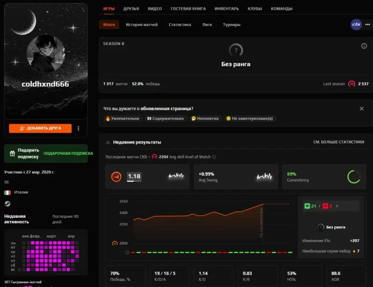Click the Season 8 info icon
Viewport: 373px width, 287px height.
(x=364, y=46)
